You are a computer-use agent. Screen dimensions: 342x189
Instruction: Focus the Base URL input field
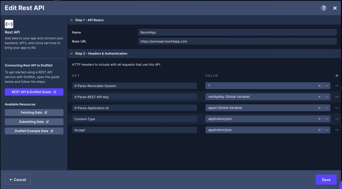point(237,41)
